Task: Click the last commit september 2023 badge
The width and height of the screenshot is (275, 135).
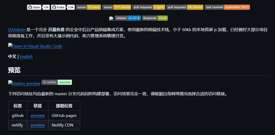Action: 227,7
